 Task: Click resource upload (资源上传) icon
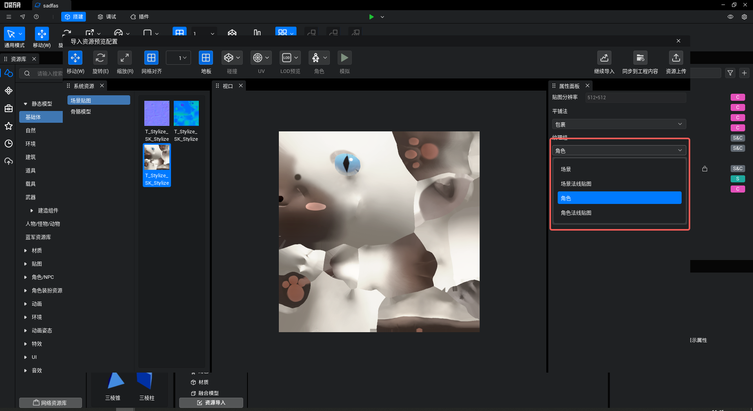(676, 58)
